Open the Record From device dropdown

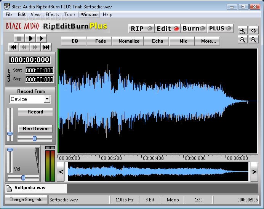coord(47,99)
